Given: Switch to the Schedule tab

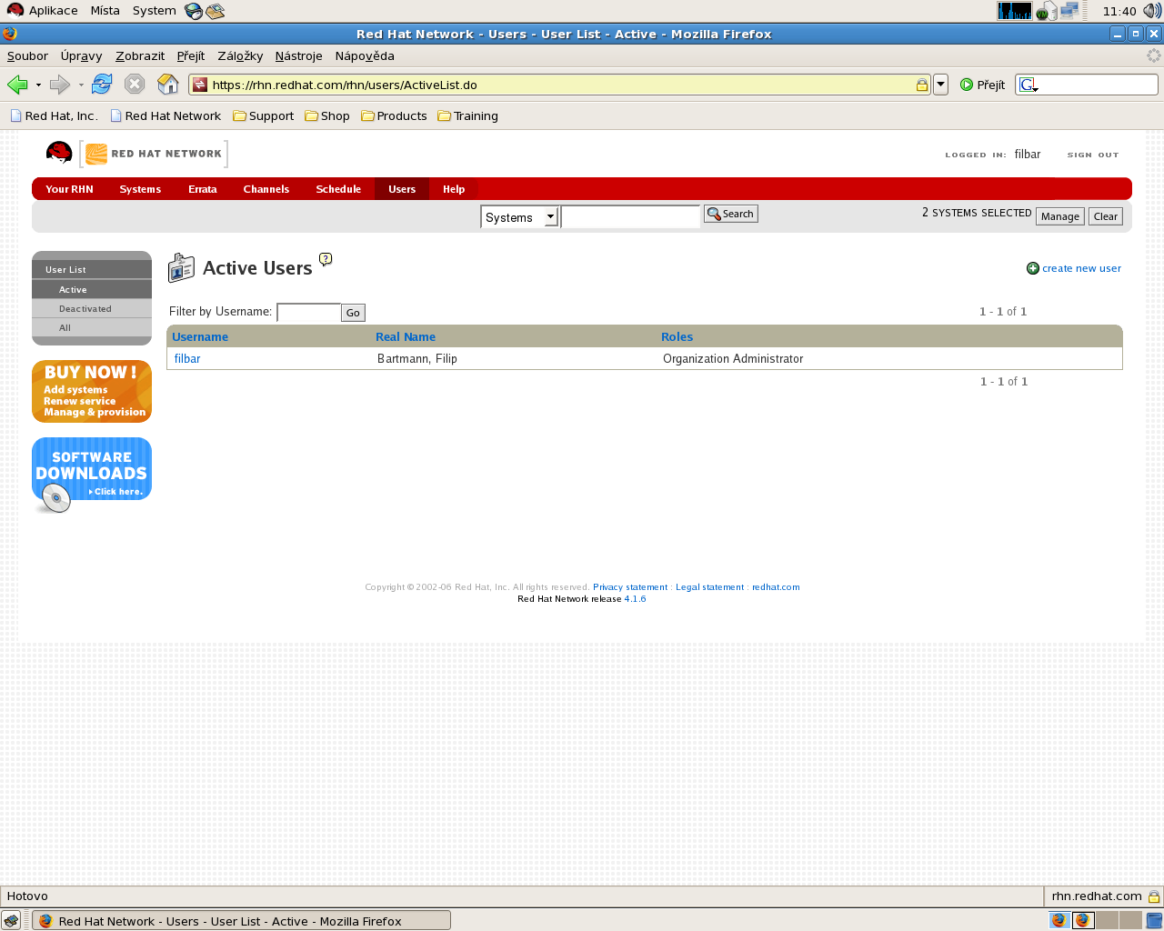Looking at the screenshot, I should [x=338, y=189].
